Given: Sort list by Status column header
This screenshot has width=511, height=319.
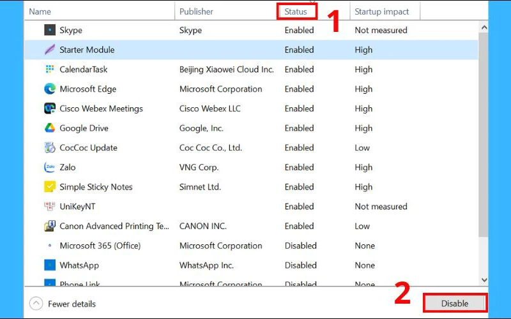Looking at the screenshot, I should click(296, 11).
